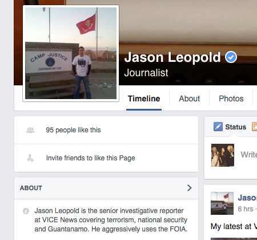The height and width of the screenshot is (240, 257).
Task: Click the Jason Leopold page name
Action: tap(172, 57)
